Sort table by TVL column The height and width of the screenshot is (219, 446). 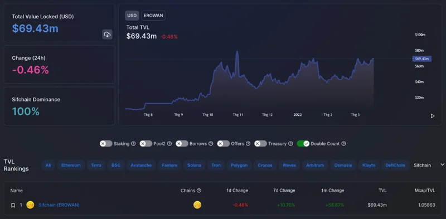382,191
